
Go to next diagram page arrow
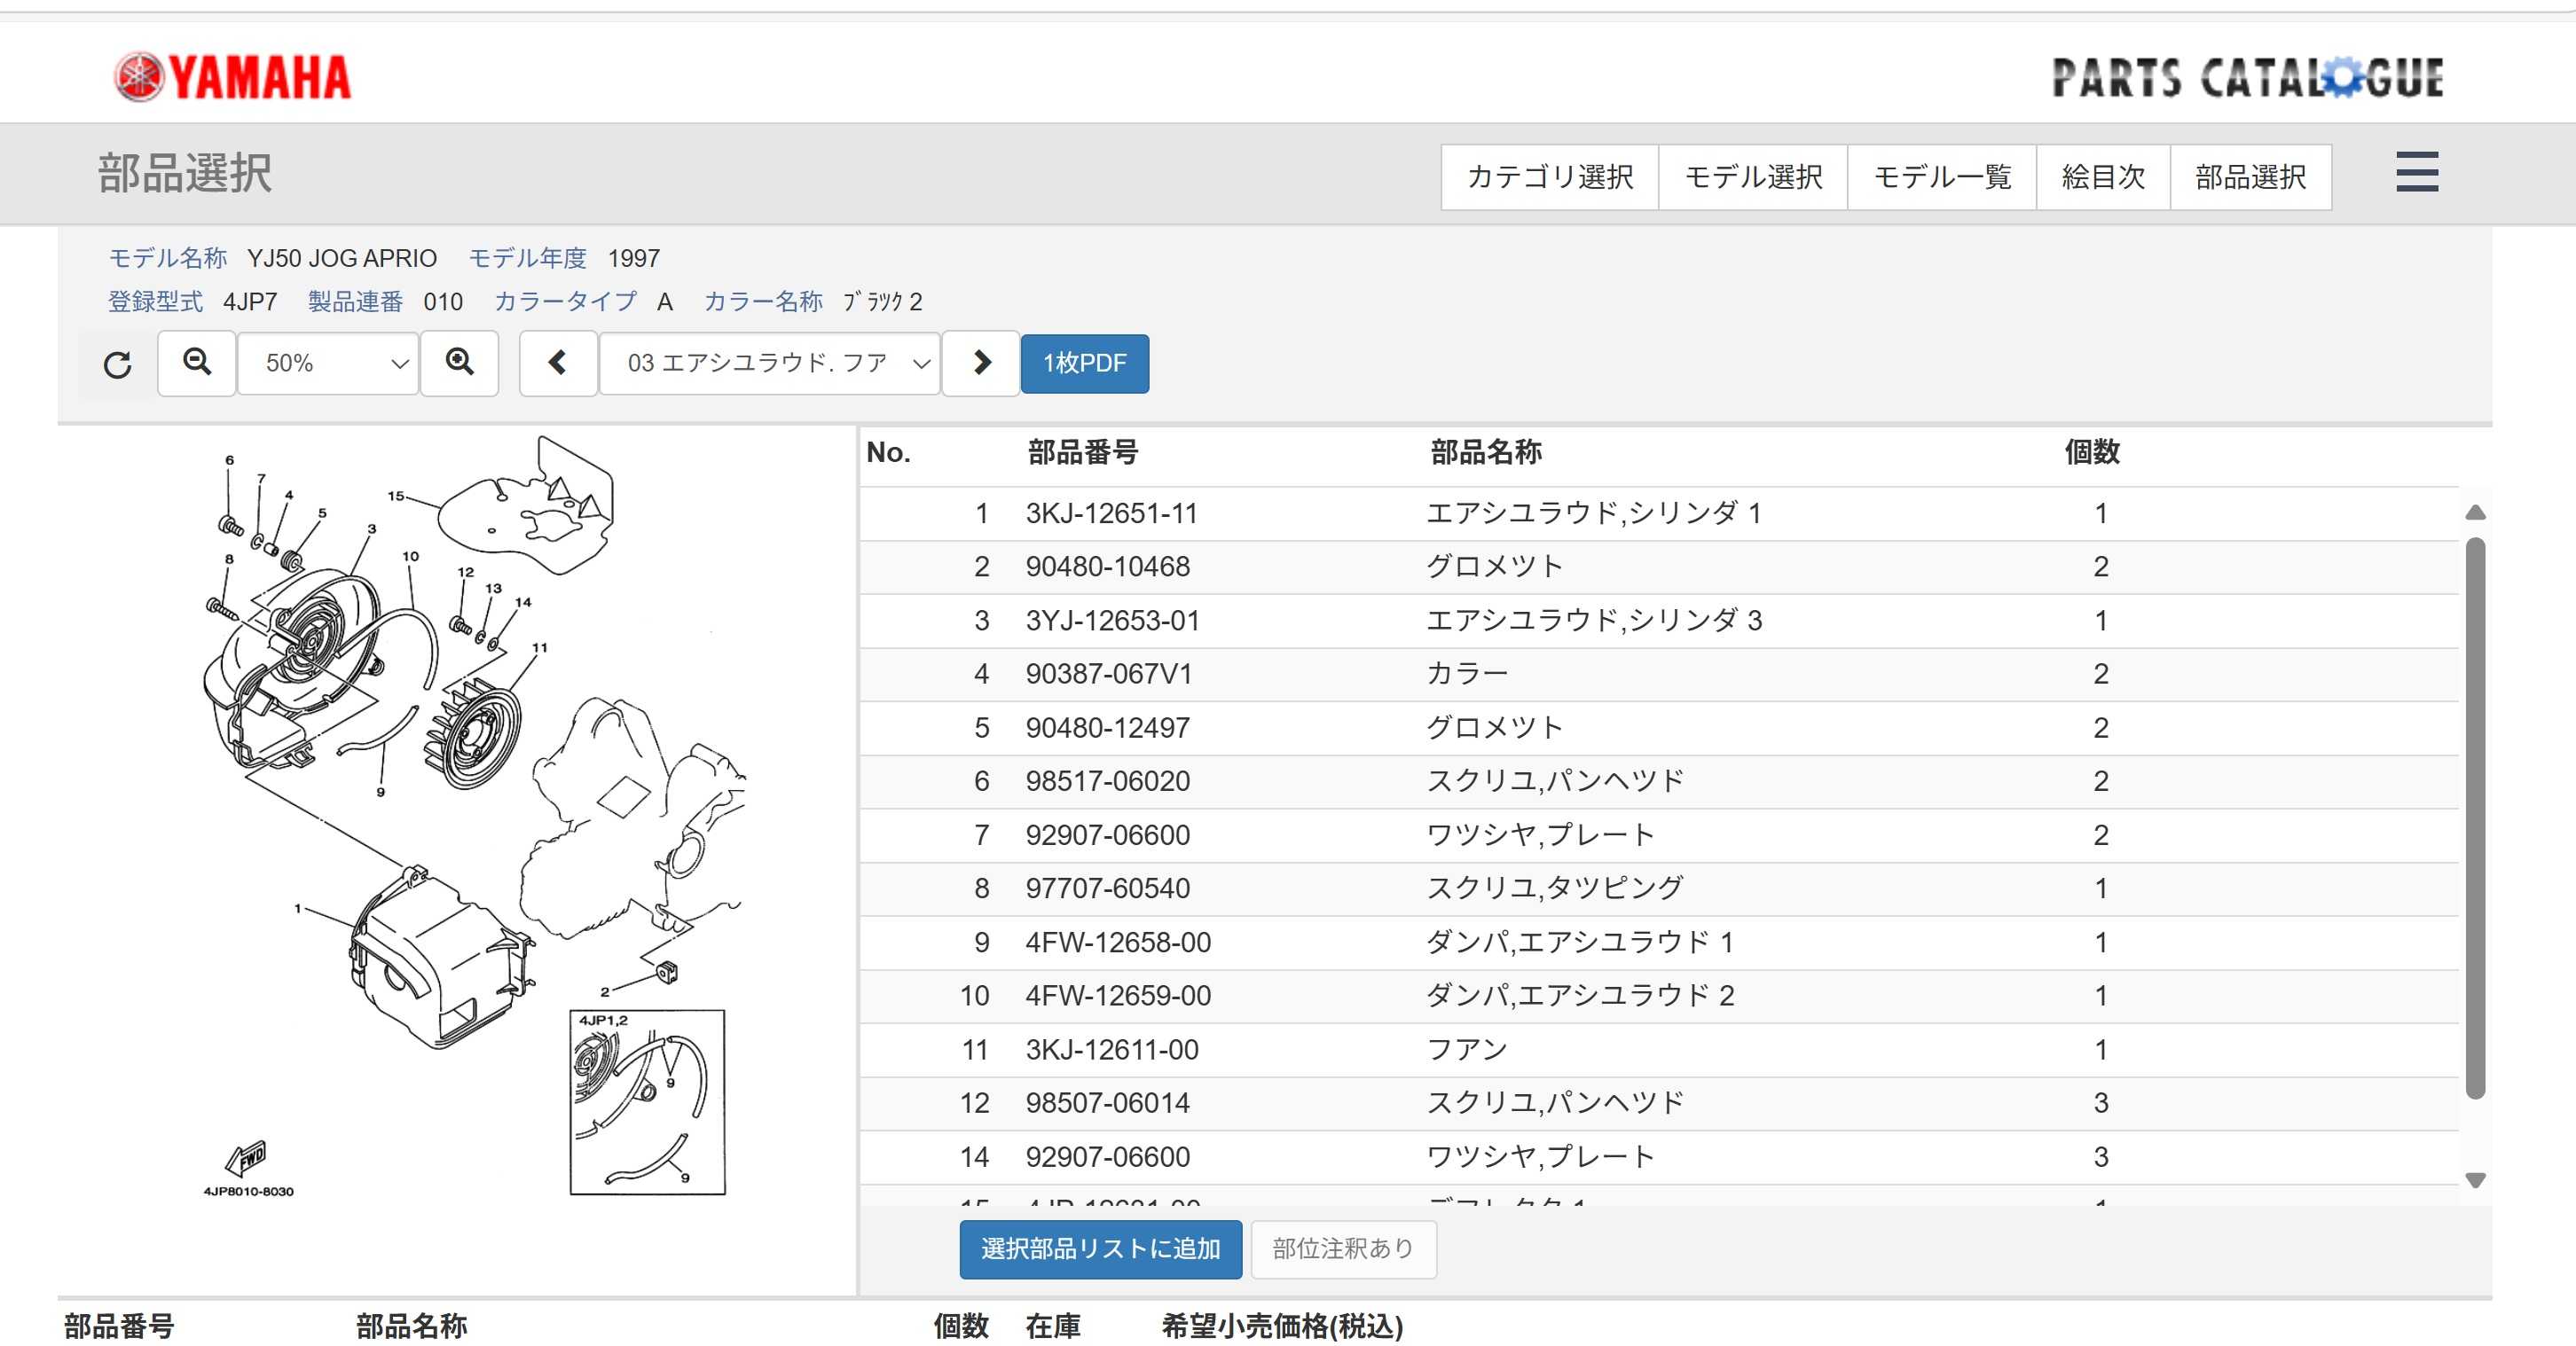coord(981,364)
